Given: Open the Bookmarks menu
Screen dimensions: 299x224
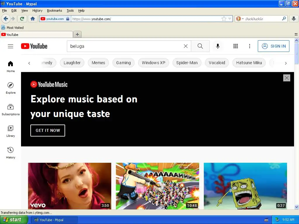Looking at the screenshot, I should coord(54,10).
